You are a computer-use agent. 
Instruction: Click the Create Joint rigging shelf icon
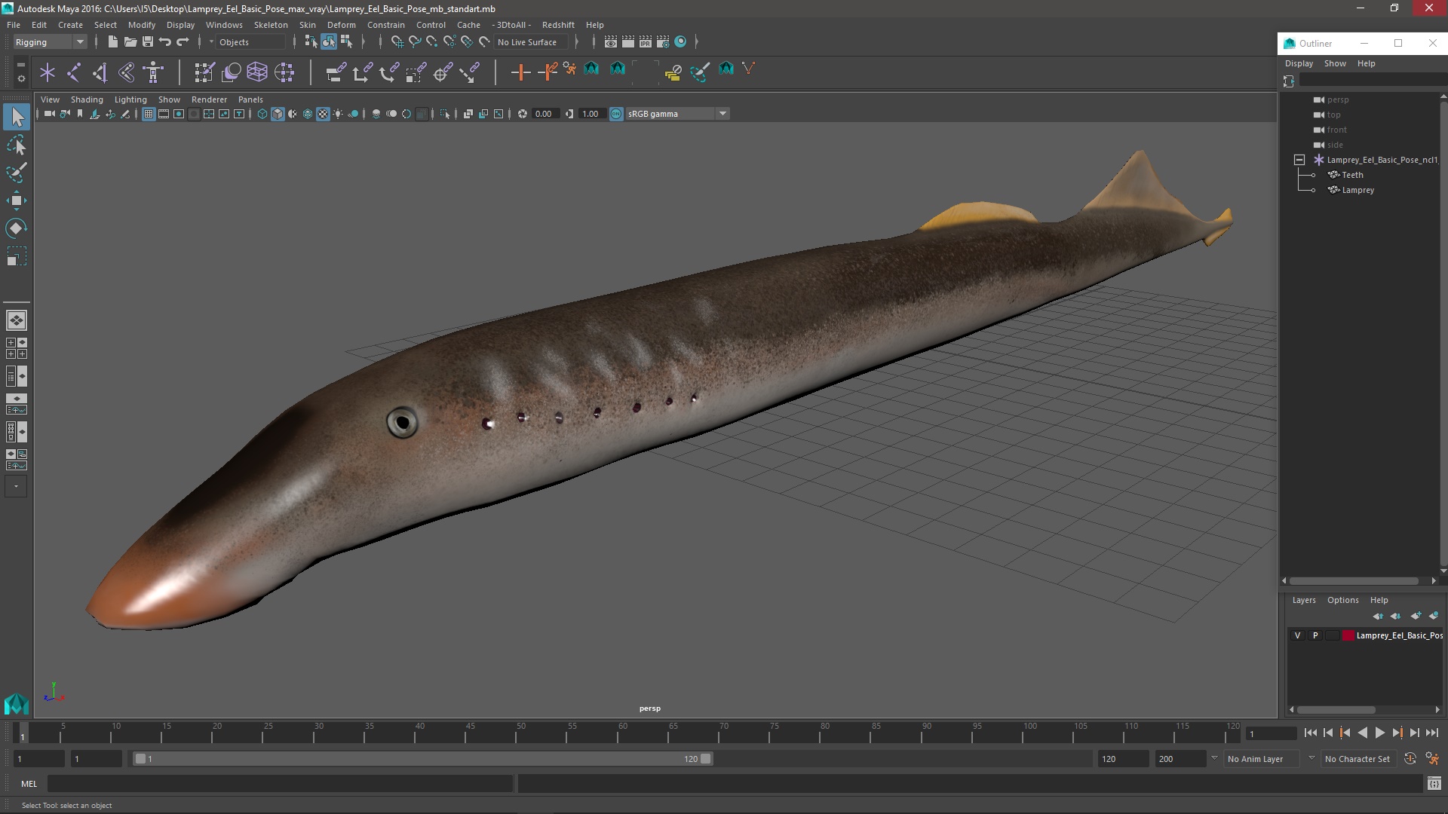[74, 72]
